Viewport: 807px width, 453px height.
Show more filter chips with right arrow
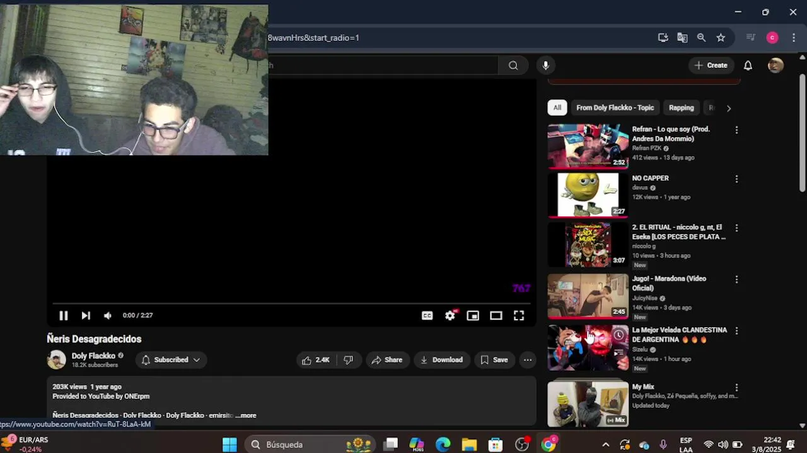[729, 108]
